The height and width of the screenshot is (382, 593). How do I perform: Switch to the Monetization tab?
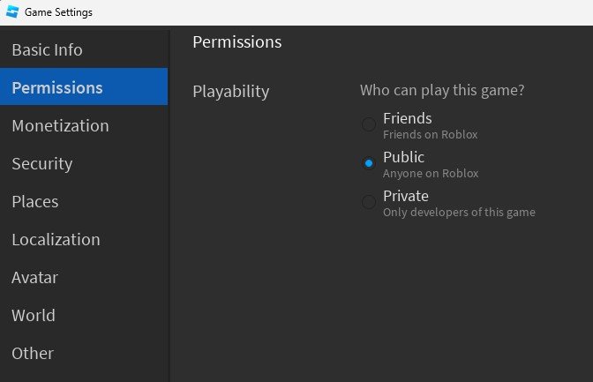[60, 126]
